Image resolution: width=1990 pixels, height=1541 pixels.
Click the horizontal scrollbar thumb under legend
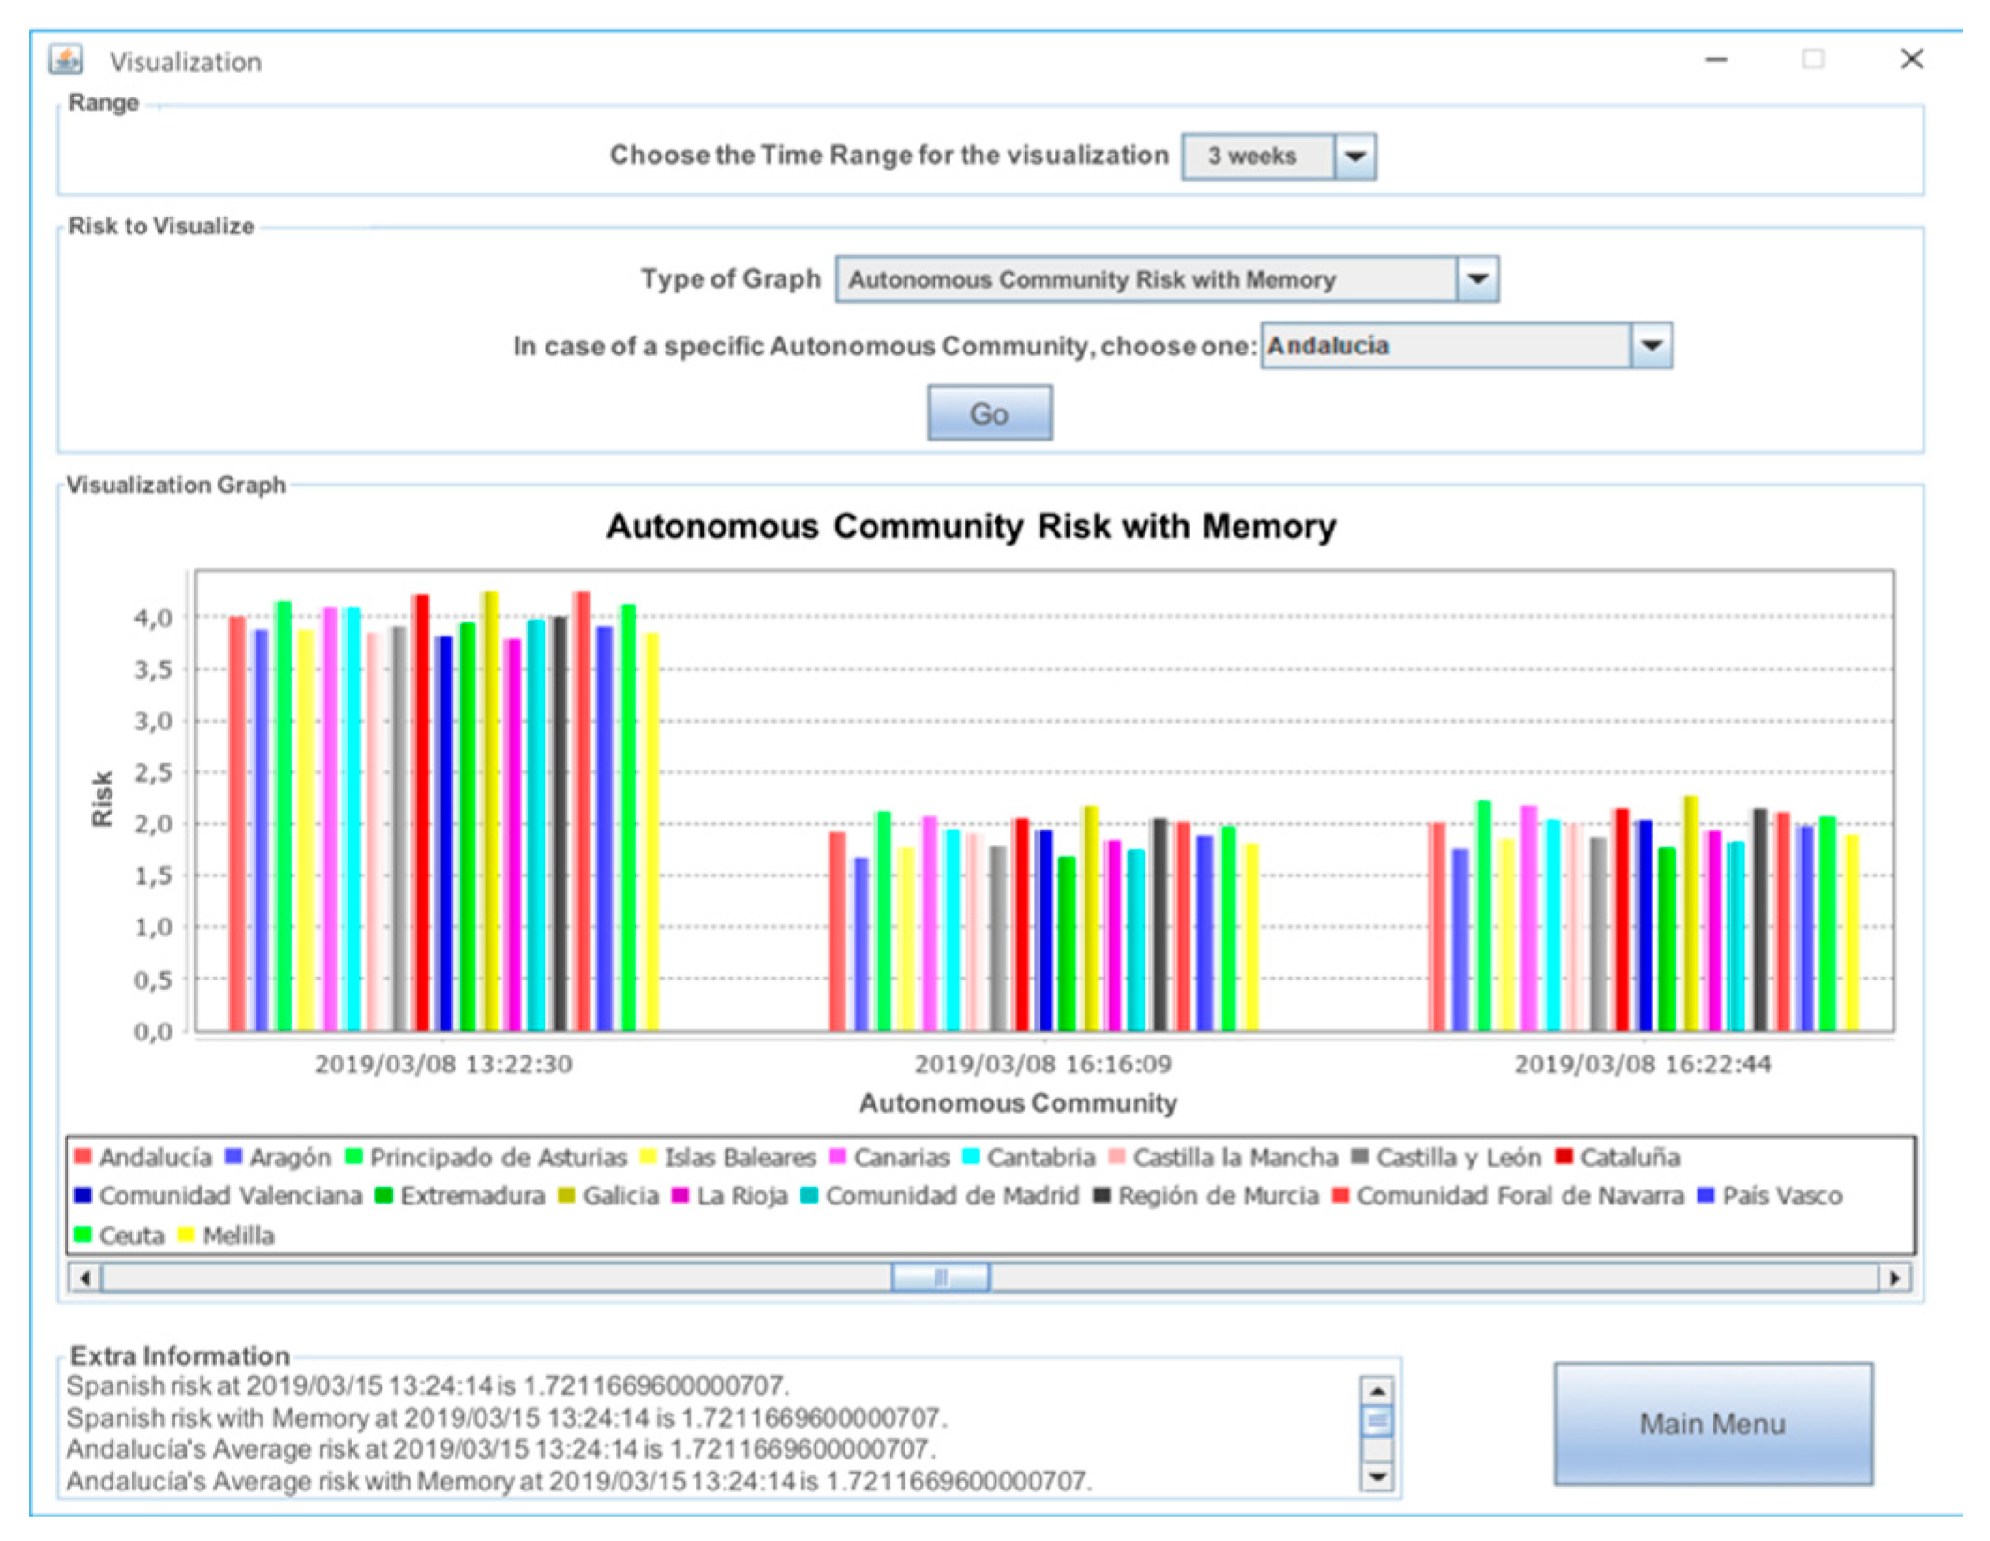pyautogui.click(x=940, y=1278)
